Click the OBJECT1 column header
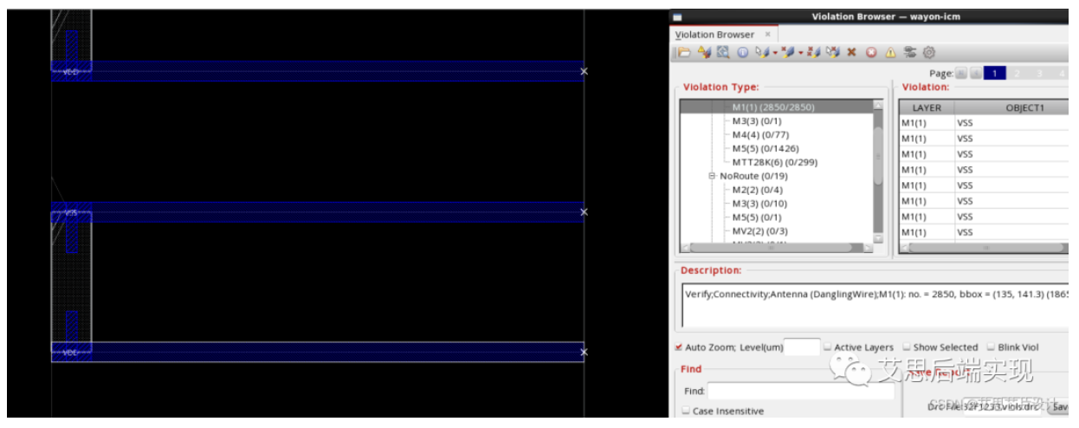The image size is (1079, 428). click(x=1011, y=108)
